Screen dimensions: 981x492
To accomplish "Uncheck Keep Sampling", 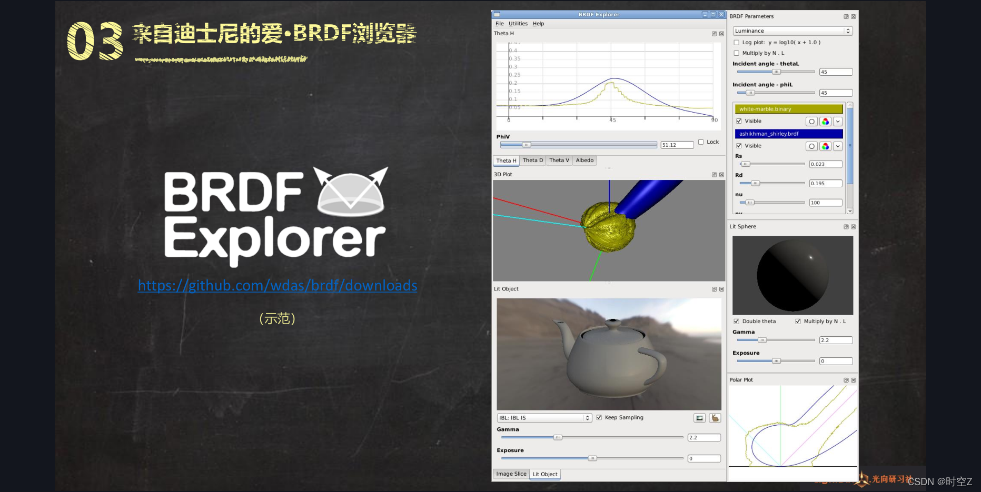I will coord(599,417).
